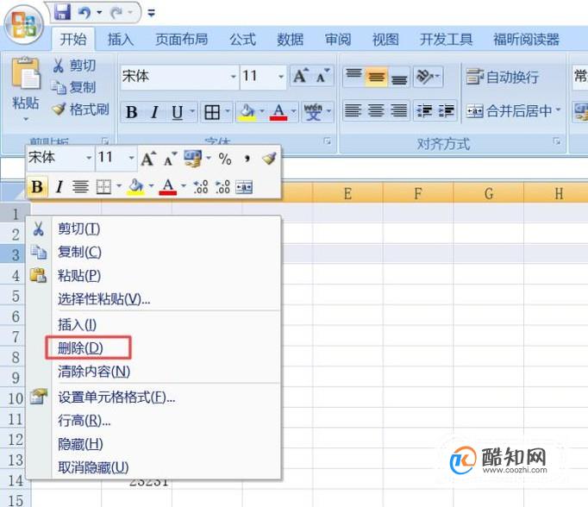The height and width of the screenshot is (507, 588).
Task: Apply fill color from the mini toolbar
Action: pyautogui.click(x=135, y=187)
